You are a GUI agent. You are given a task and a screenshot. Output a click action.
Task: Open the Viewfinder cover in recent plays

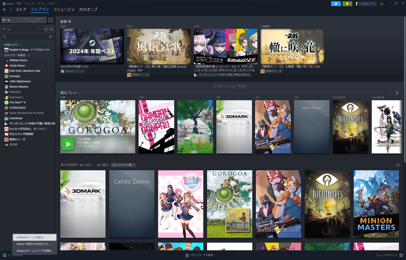195,127
